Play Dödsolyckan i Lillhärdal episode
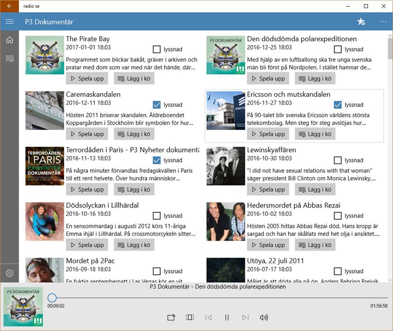The width and height of the screenshot is (393, 331). click(87, 245)
